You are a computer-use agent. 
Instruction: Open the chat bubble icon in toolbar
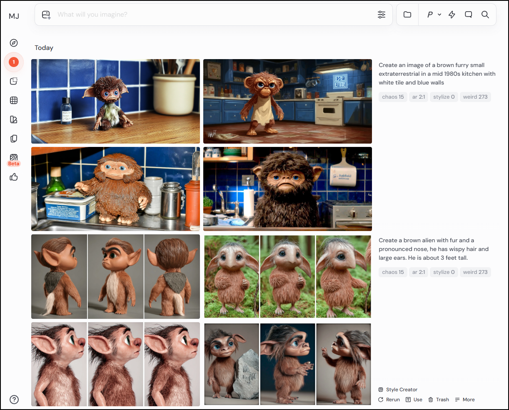(x=469, y=15)
